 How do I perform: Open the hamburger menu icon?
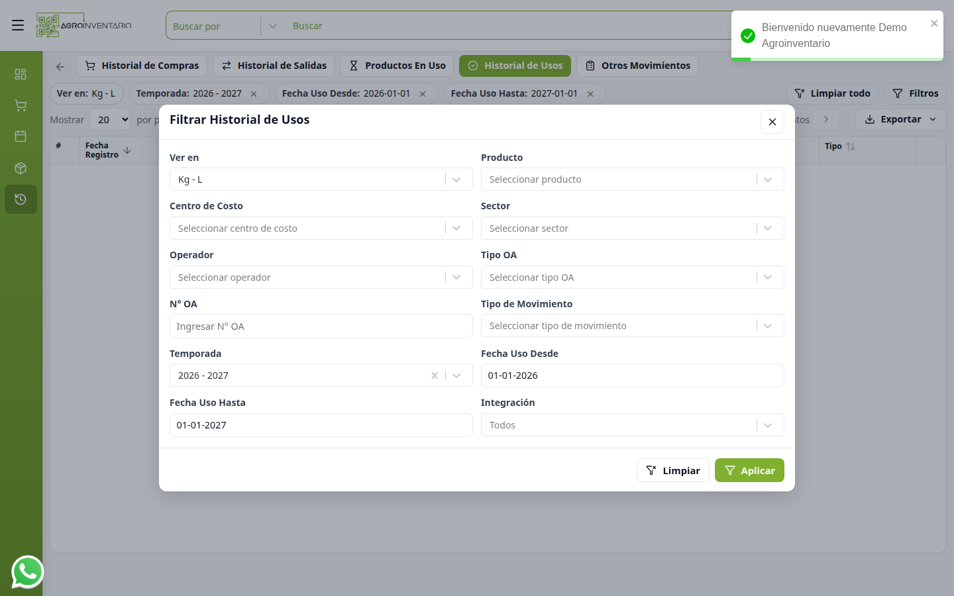click(18, 25)
